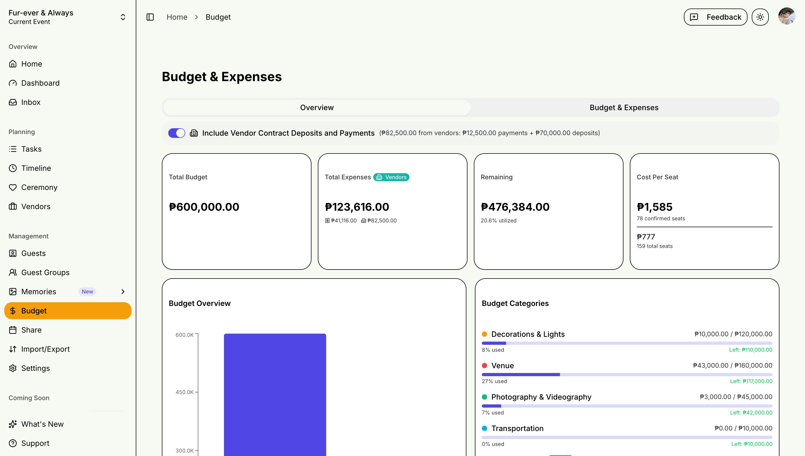Toggle Include Vendor Contract Deposits switch
The width and height of the screenshot is (805, 456).
click(177, 133)
